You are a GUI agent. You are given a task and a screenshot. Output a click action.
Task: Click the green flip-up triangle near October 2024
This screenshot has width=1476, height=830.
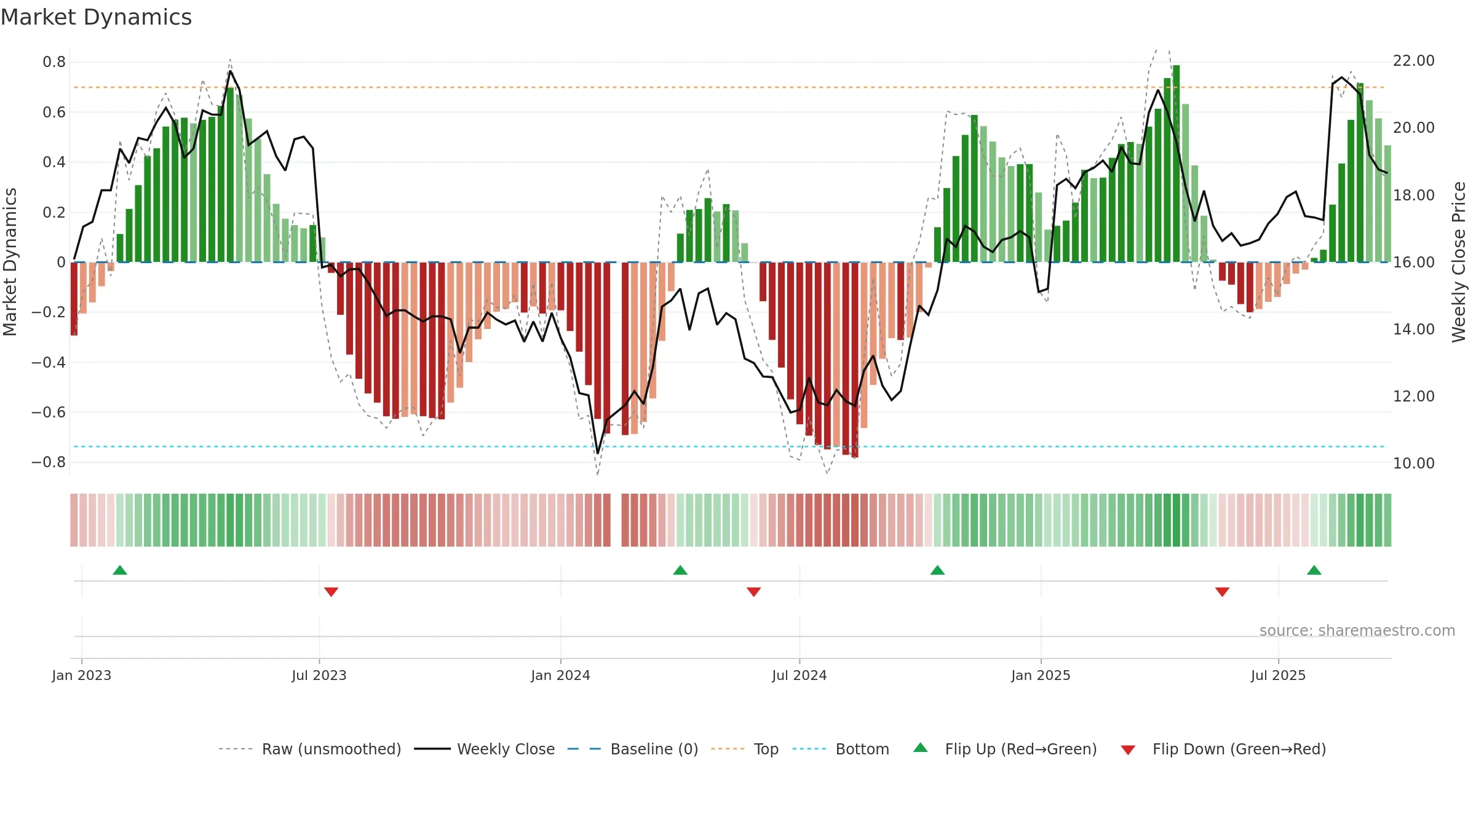click(937, 571)
